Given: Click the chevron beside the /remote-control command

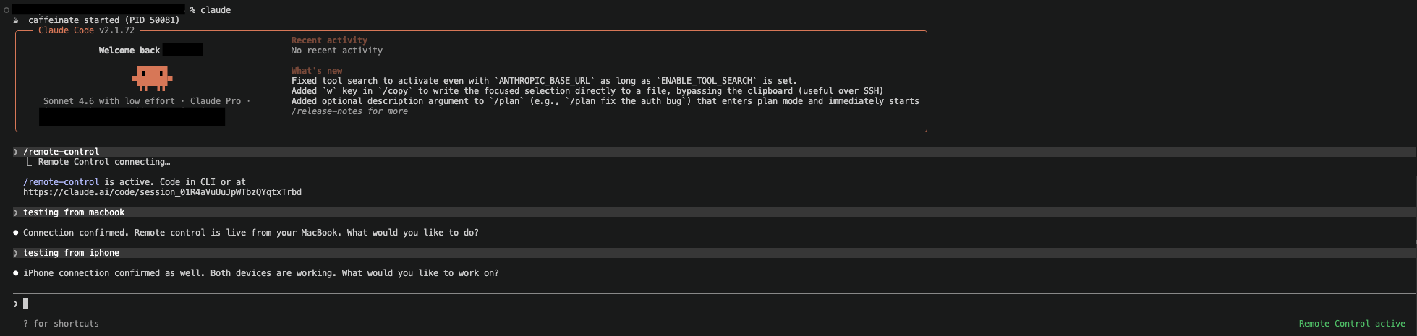Looking at the screenshot, I should 15,152.
